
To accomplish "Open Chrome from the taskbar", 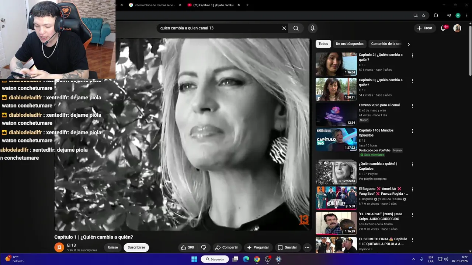I will [x=257, y=259].
